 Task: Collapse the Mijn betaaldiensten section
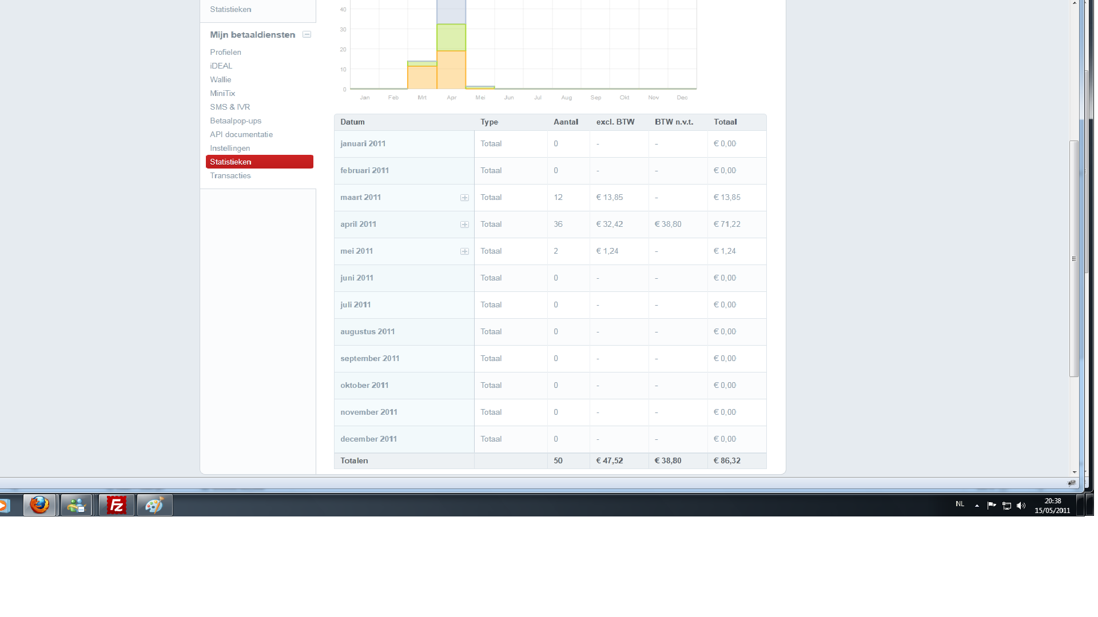pos(307,34)
